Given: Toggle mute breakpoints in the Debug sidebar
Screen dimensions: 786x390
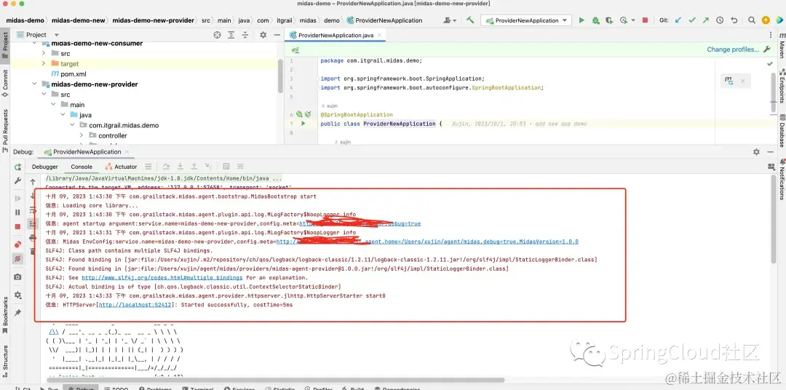Looking at the screenshot, I should point(17,258).
